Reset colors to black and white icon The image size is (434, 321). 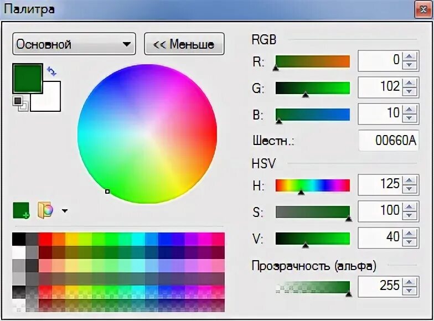pos(20,103)
